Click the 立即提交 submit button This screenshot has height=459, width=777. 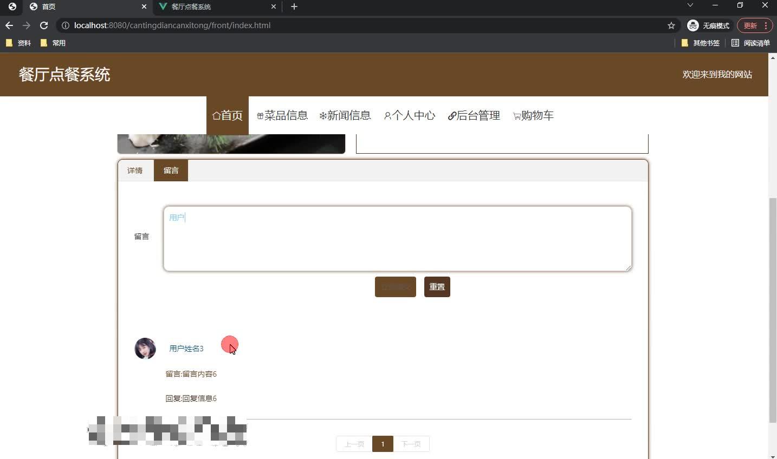pyautogui.click(x=395, y=287)
